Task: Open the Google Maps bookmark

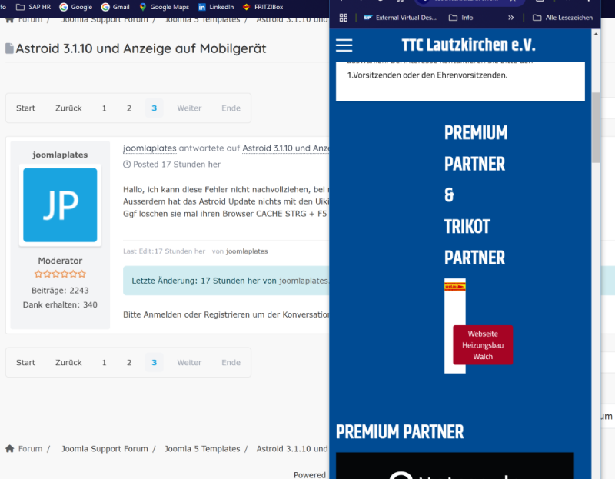Action: pyautogui.click(x=164, y=7)
